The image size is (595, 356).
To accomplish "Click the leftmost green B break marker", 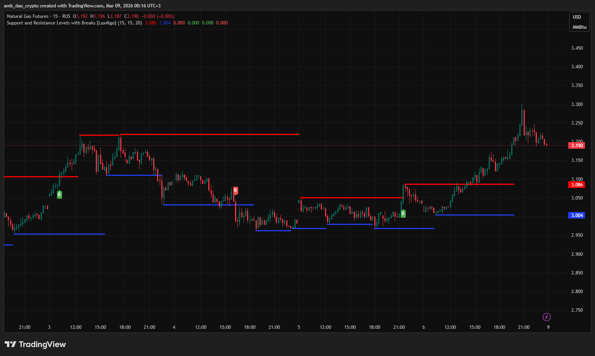I will pyautogui.click(x=59, y=194).
